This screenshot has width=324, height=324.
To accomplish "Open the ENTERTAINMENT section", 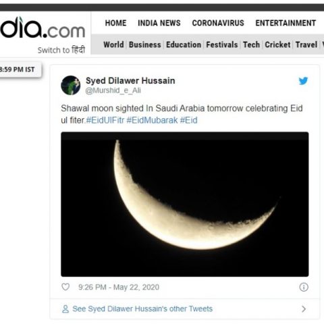I will pos(286,23).
